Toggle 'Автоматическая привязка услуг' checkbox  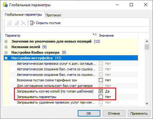101,64
